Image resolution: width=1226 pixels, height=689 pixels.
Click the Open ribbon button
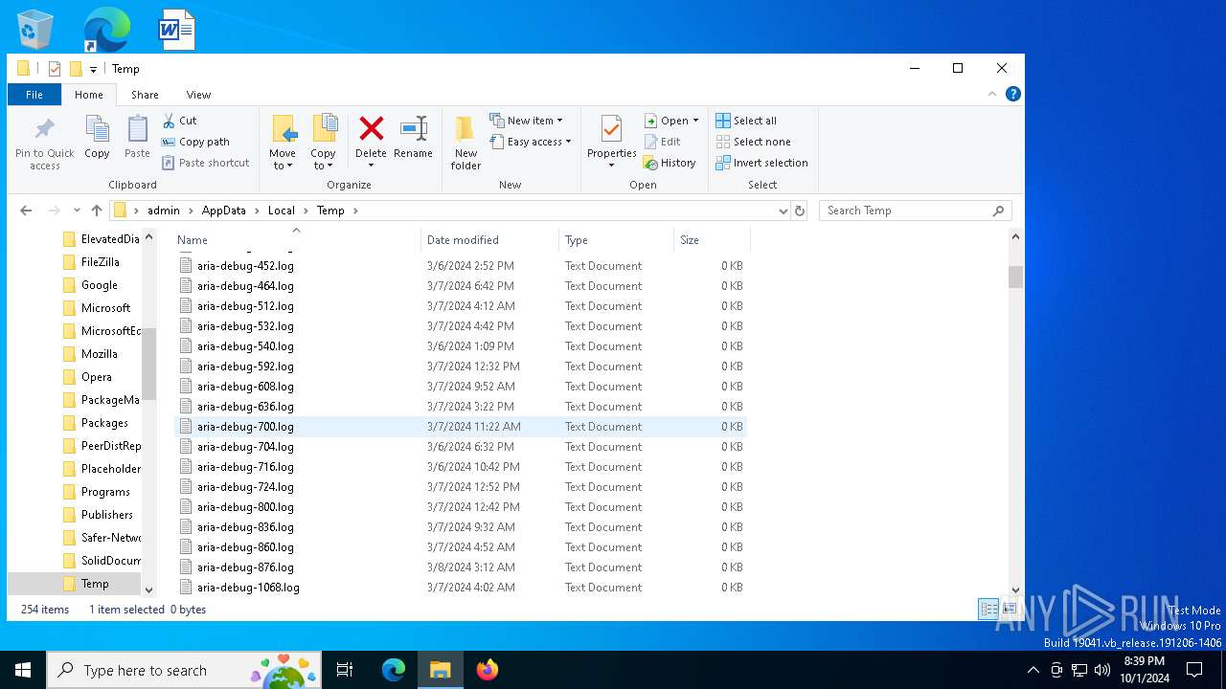(x=666, y=121)
